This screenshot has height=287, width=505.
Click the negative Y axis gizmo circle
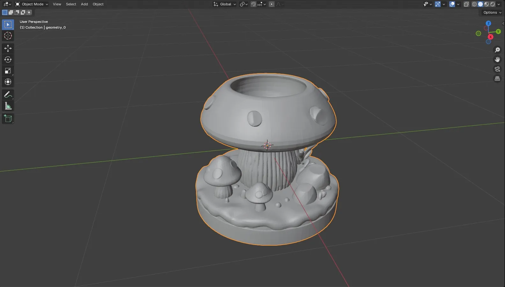point(479,33)
